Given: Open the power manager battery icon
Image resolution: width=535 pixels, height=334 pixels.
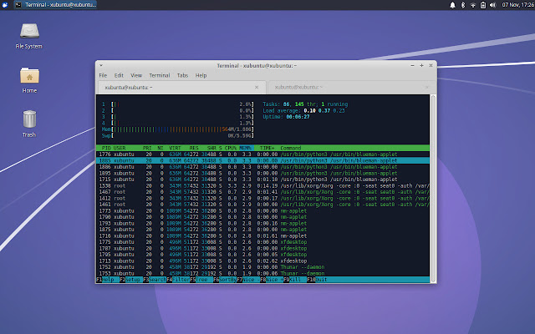Looking at the screenshot, I should point(483,5).
